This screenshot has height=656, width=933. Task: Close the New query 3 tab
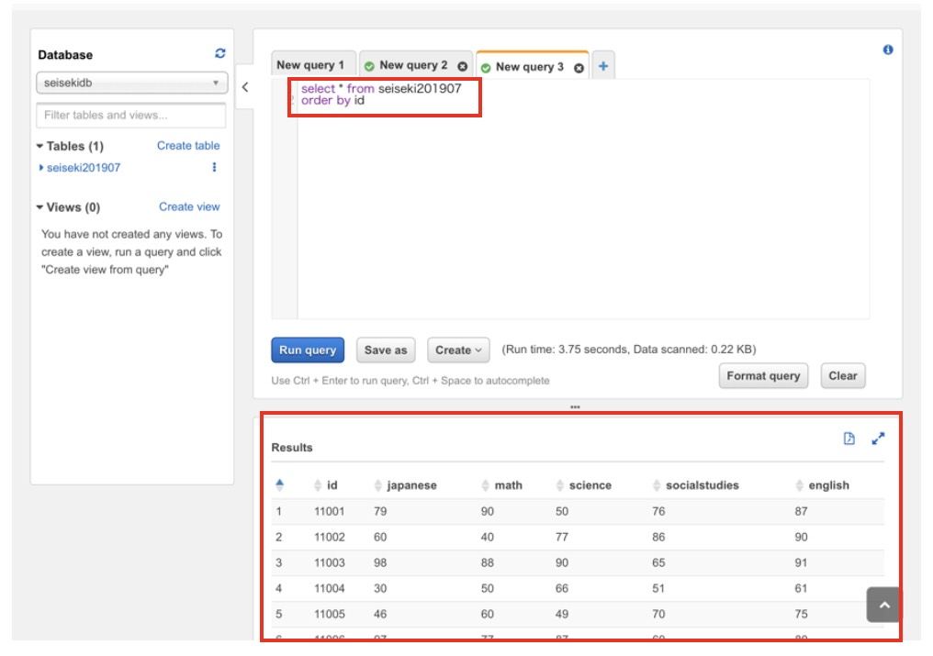coord(579,68)
